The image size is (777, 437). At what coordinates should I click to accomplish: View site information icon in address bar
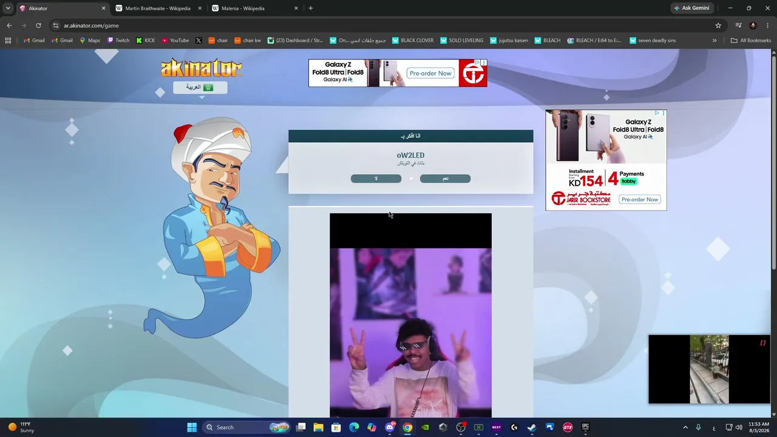pos(56,25)
